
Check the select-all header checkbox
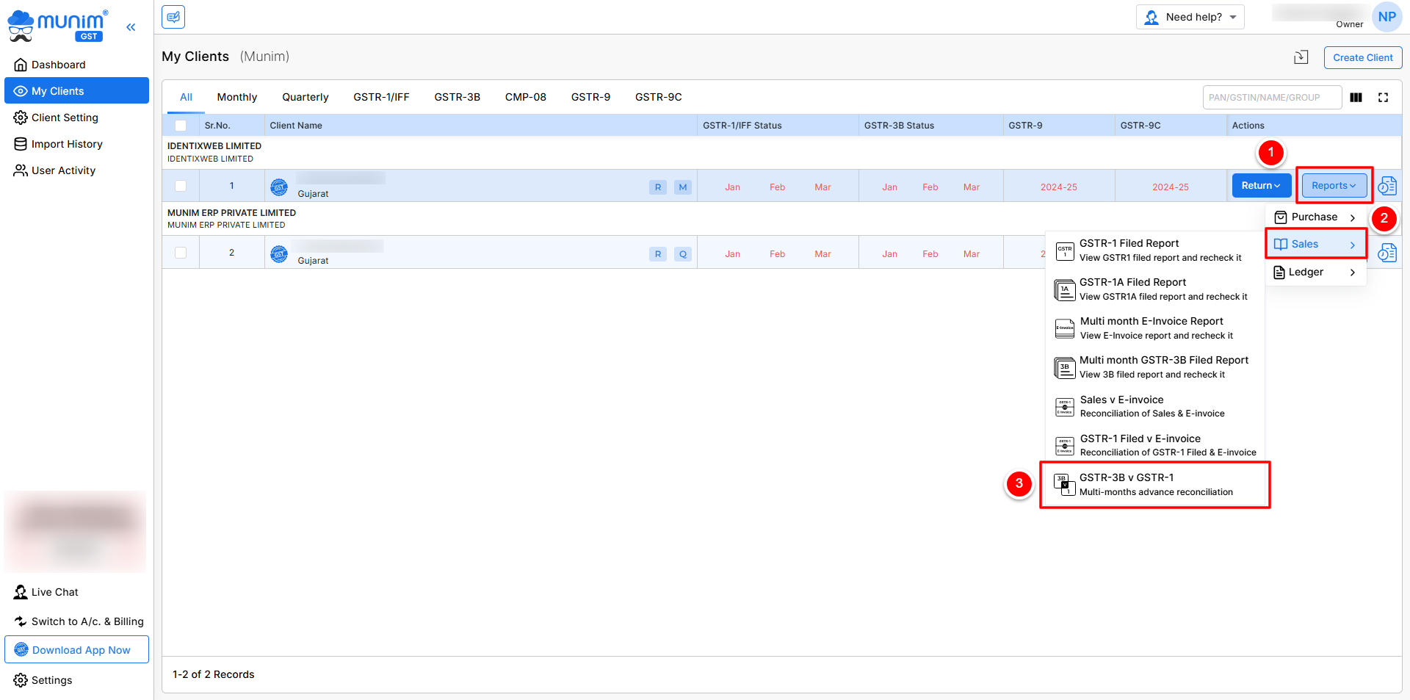(x=181, y=126)
